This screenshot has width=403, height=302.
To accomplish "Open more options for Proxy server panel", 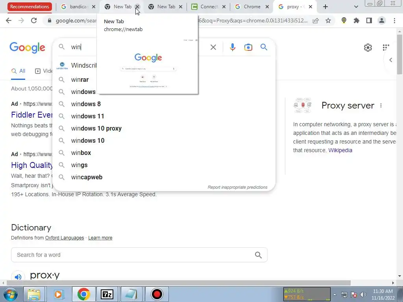I will pos(381,105).
